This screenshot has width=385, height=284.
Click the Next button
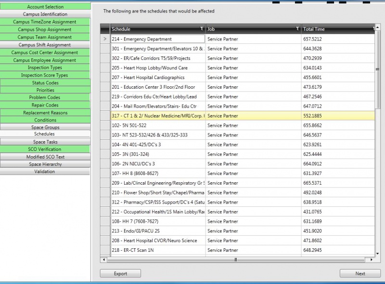(x=360, y=273)
